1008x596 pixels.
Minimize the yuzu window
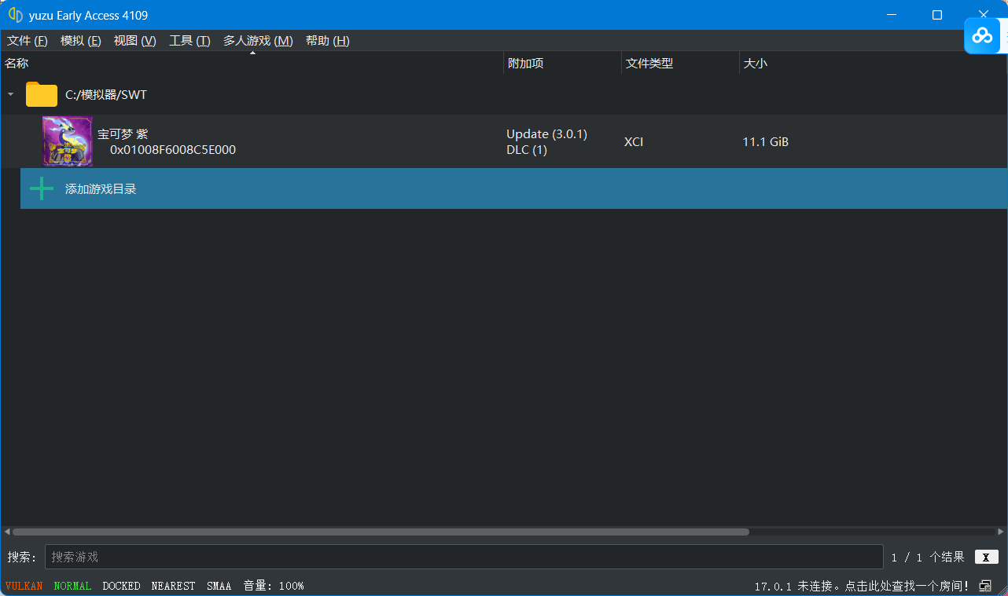pyautogui.click(x=892, y=15)
